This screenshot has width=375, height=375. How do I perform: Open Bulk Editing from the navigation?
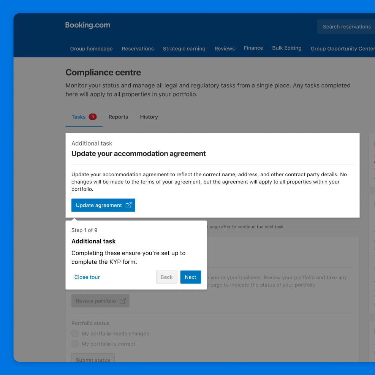point(286,48)
